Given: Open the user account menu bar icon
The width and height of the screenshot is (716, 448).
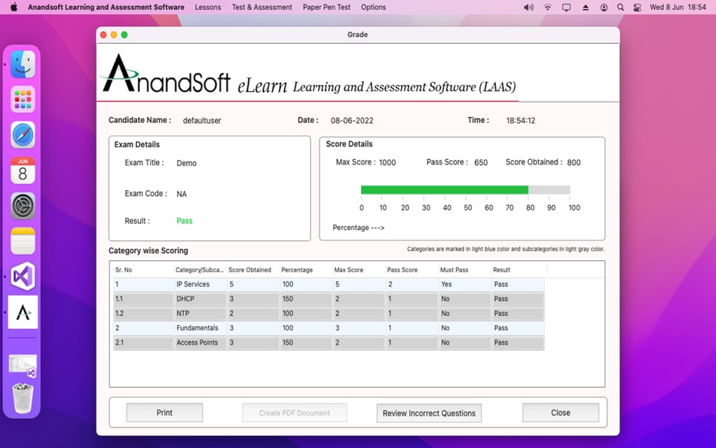Looking at the screenshot, I should coord(604,8).
